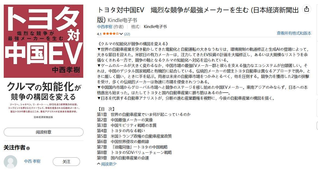Collapse the description with 阅读更少
The width and height of the screenshot is (318, 170).
[109, 164]
